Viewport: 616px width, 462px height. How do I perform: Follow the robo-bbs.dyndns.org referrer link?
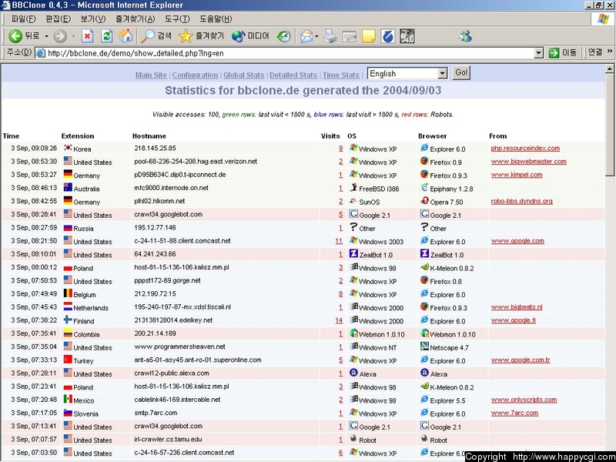[521, 201]
